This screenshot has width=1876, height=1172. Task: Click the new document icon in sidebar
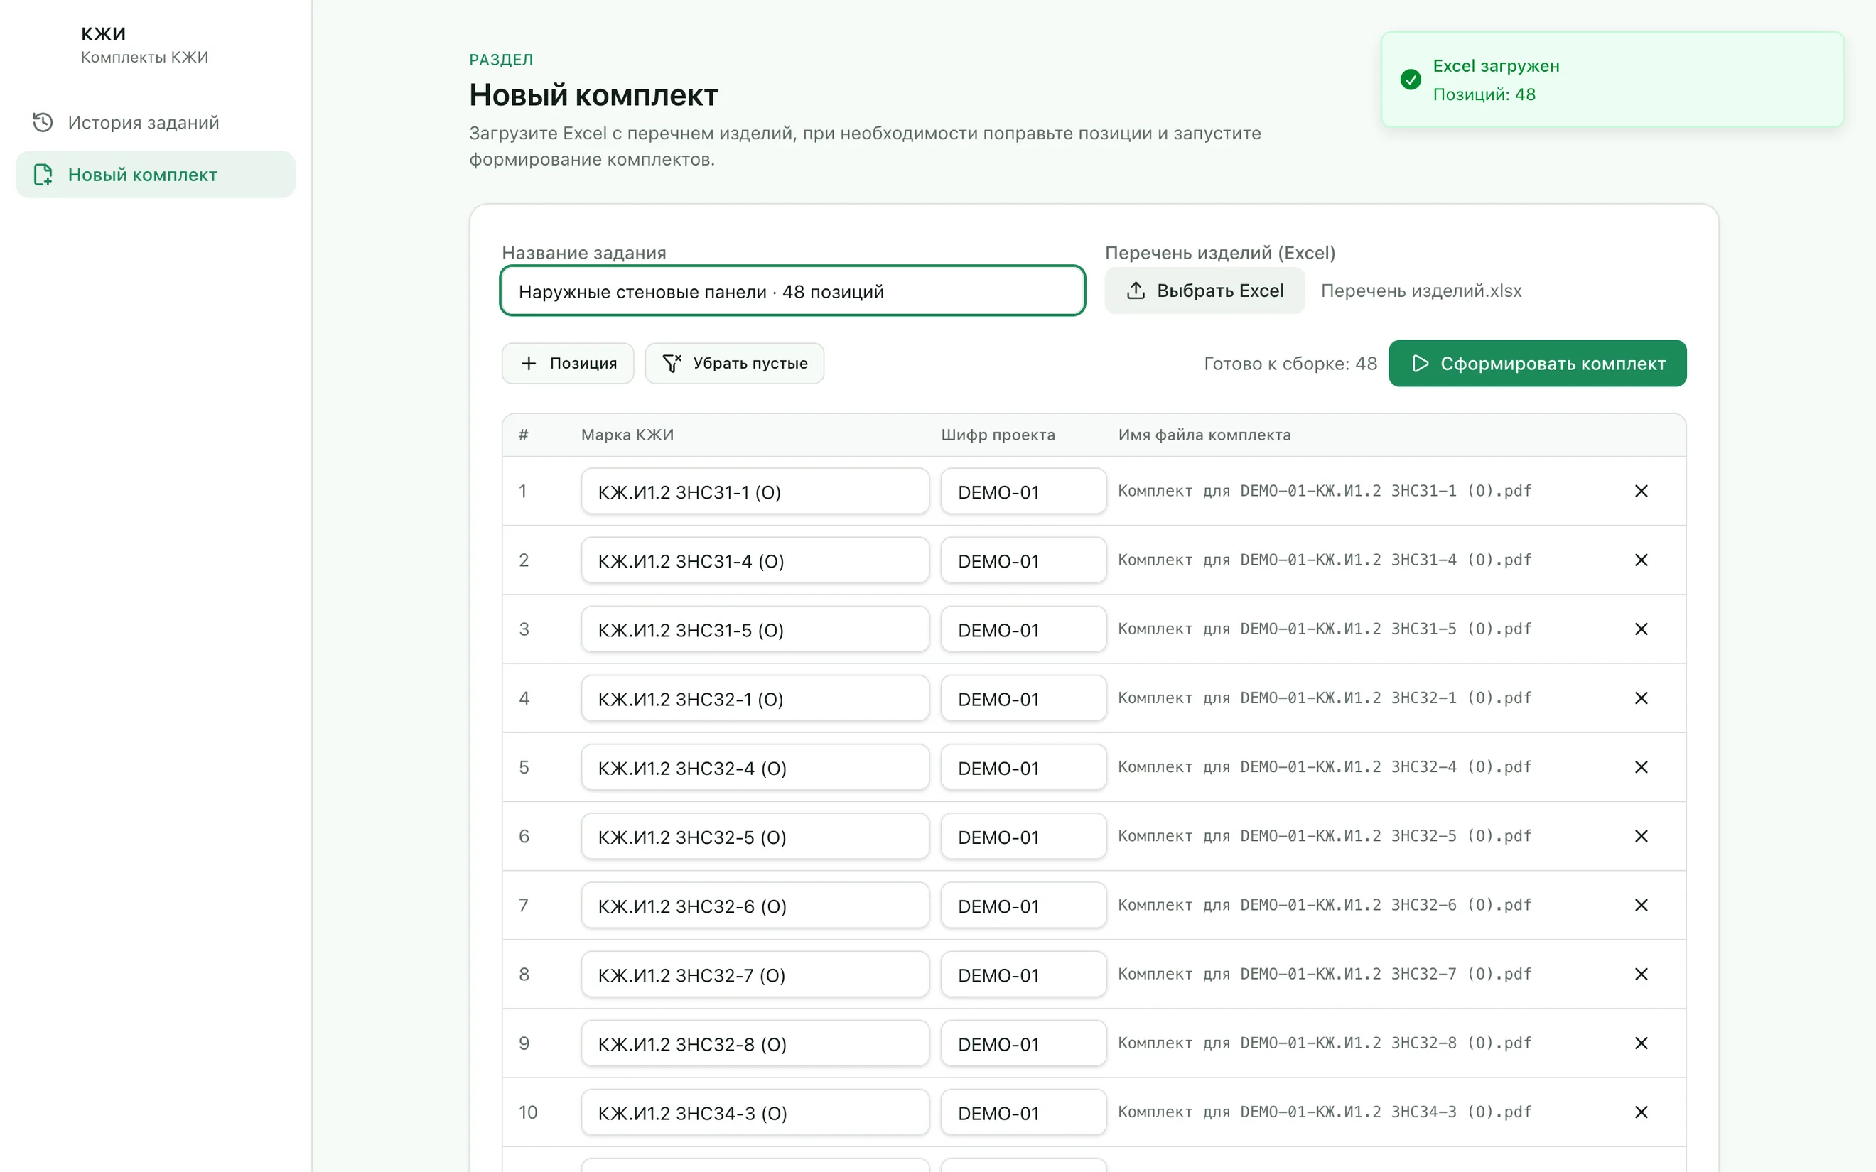point(43,175)
